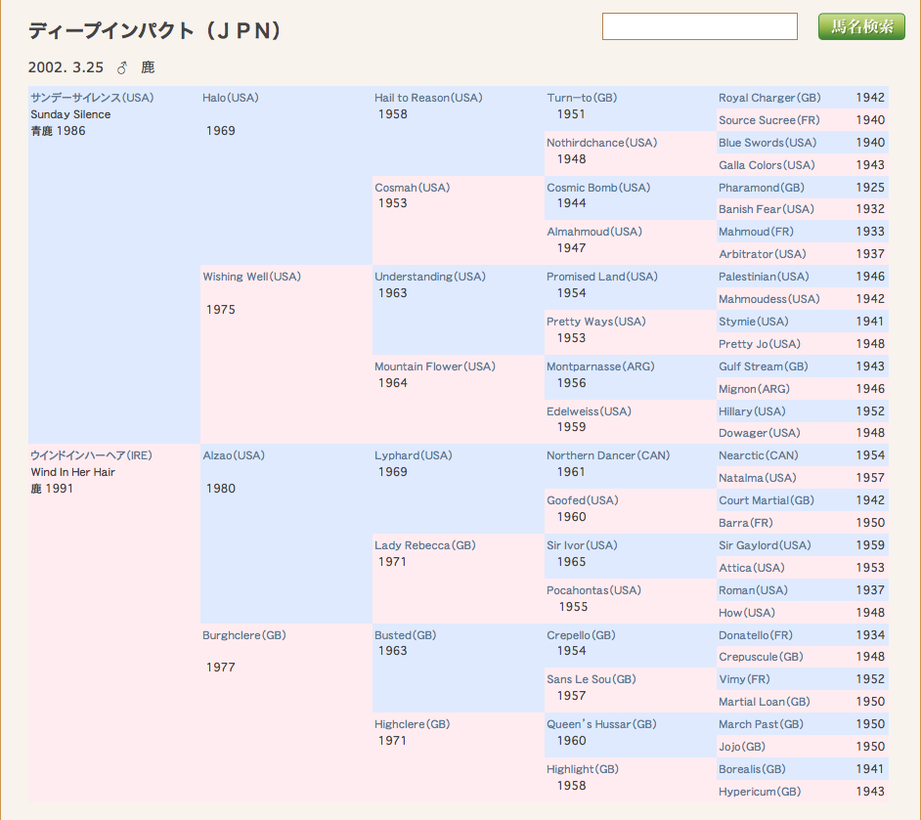The width and height of the screenshot is (921, 820).
Task: Open Halo(USA) pedigree link
Action: point(231,98)
